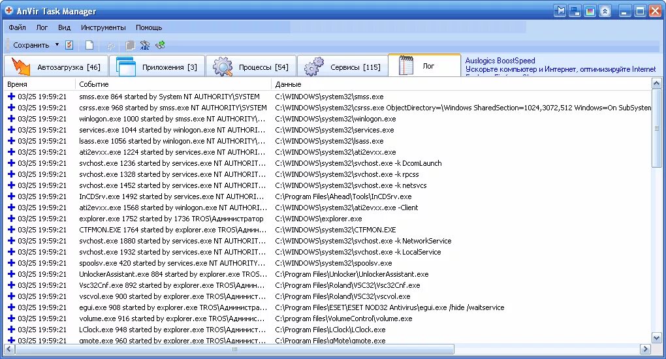Screen dimensions: 666x359
Task: Click the colorful window transparency icon
Action: click(590, 11)
